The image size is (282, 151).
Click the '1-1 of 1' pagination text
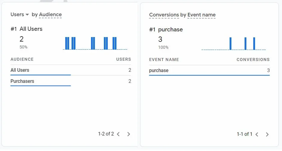pos(245,134)
